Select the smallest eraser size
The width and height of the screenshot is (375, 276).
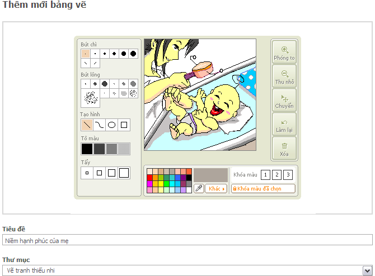(87, 173)
